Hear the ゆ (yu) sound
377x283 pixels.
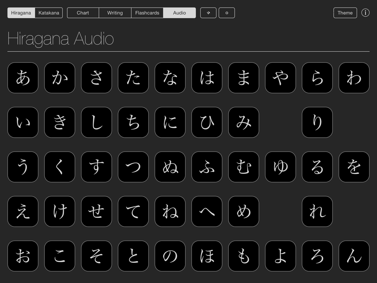click(x=280, y=167)
